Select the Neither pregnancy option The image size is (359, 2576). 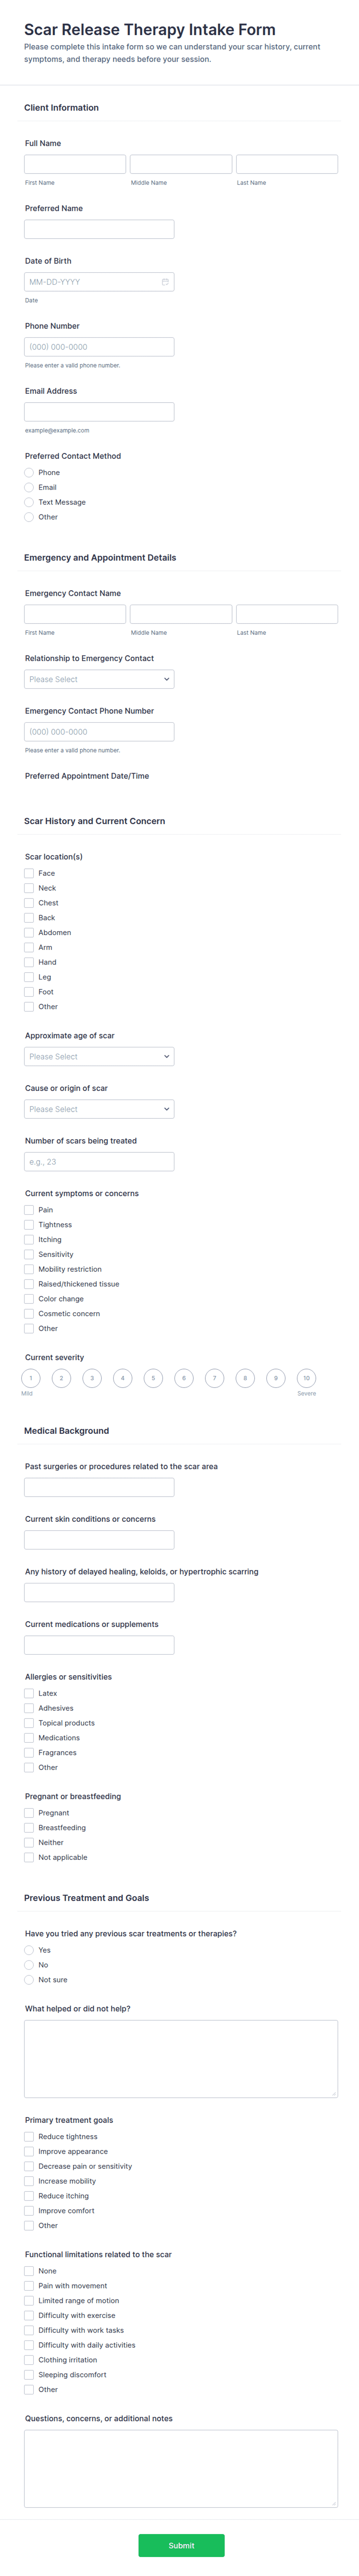(x=29, y=1842)
